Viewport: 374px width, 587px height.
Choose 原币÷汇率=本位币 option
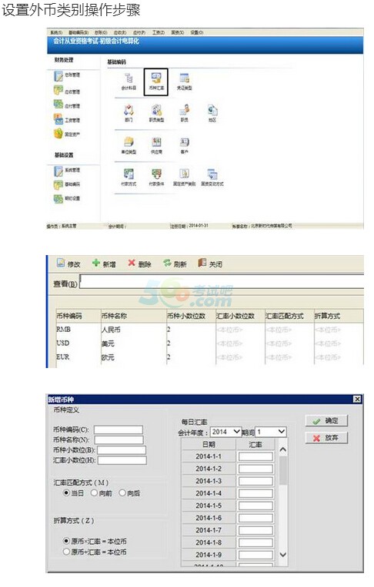point(95,552)
